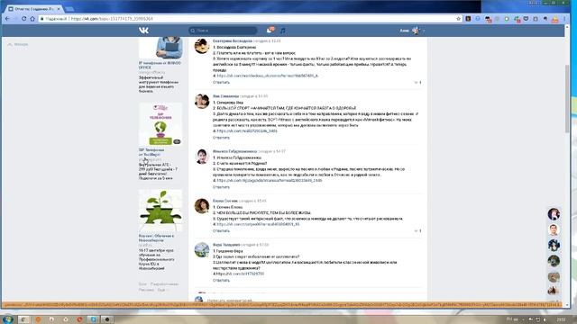Open second chat contact avatar on right
This screenshot has width=577, height=324.
click(554, 229)
